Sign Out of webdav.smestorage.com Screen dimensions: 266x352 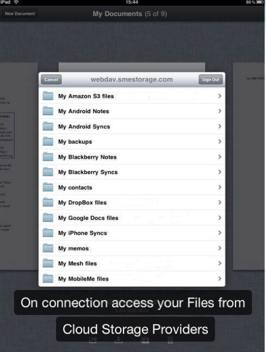[x=211, y=79]
